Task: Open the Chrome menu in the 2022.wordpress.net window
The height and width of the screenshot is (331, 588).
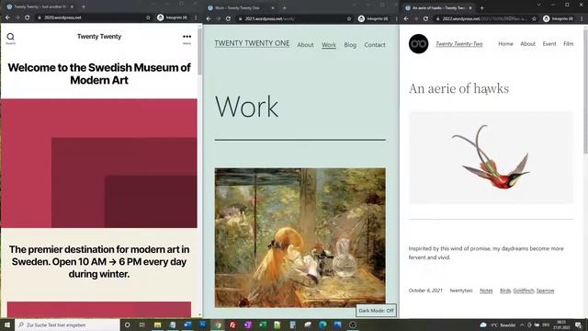Action: tap(582, 18)
